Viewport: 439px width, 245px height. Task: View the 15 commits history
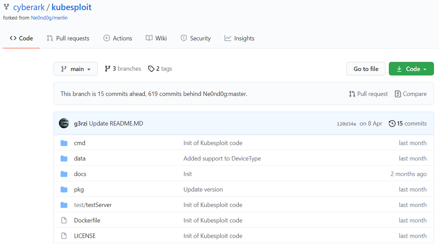coord(408,124)
